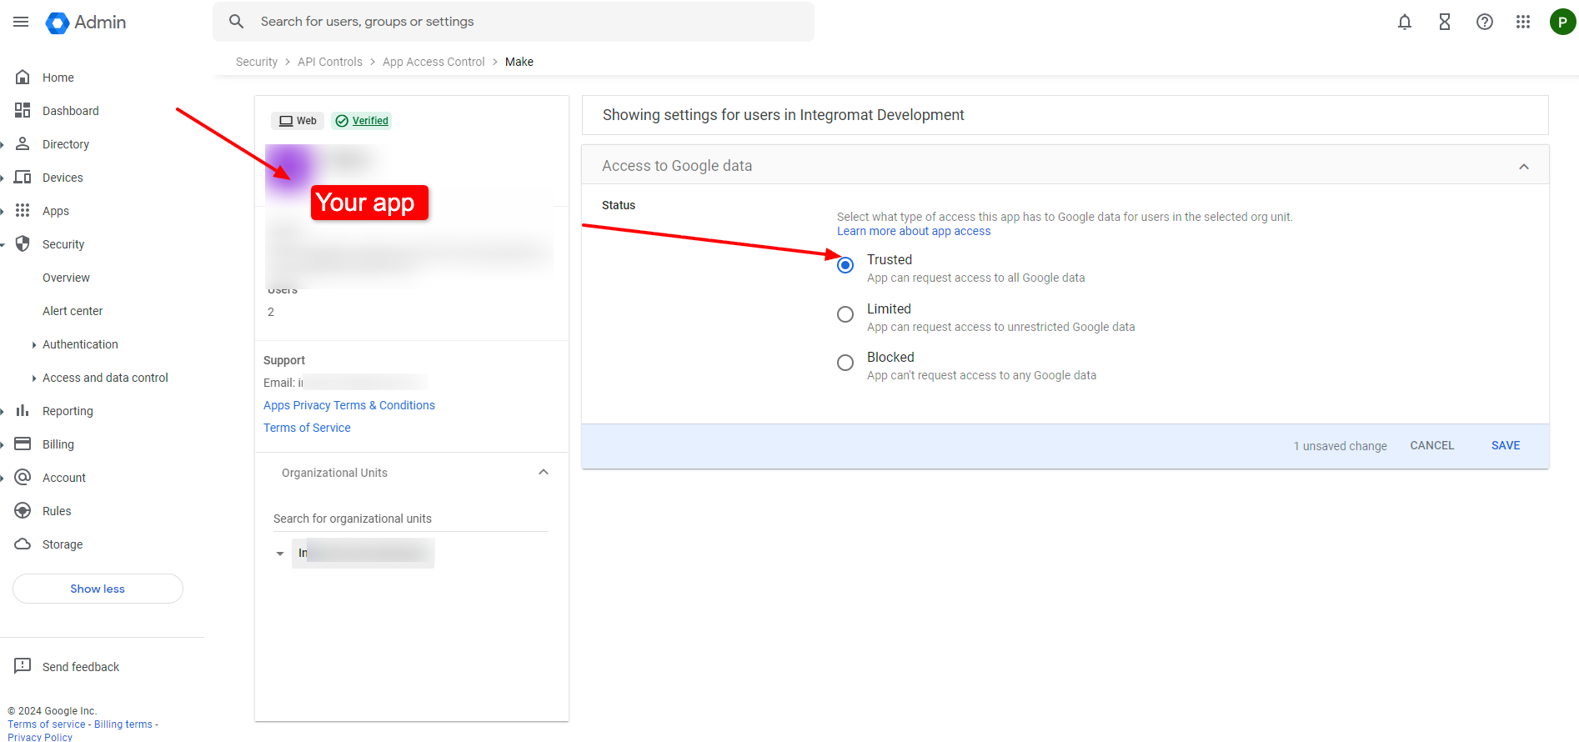Save the unsaved access change
1579x742 pixels.
point(1505,446)
